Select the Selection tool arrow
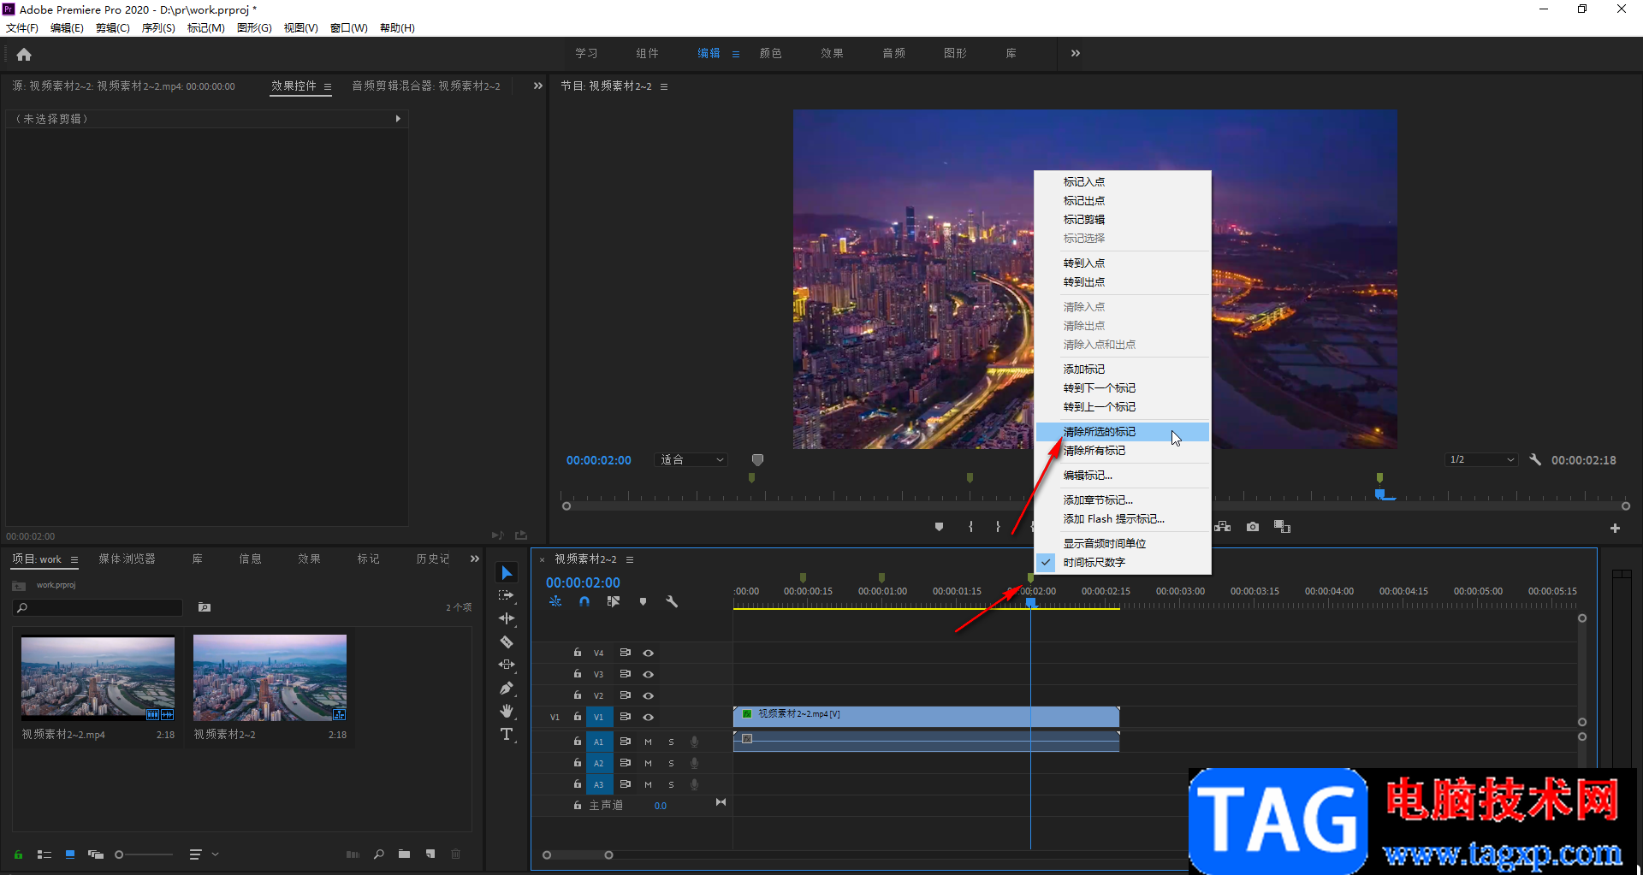The height and width of the screenshot is (875, 1643). pyautogui.click(x=507, y=572)
